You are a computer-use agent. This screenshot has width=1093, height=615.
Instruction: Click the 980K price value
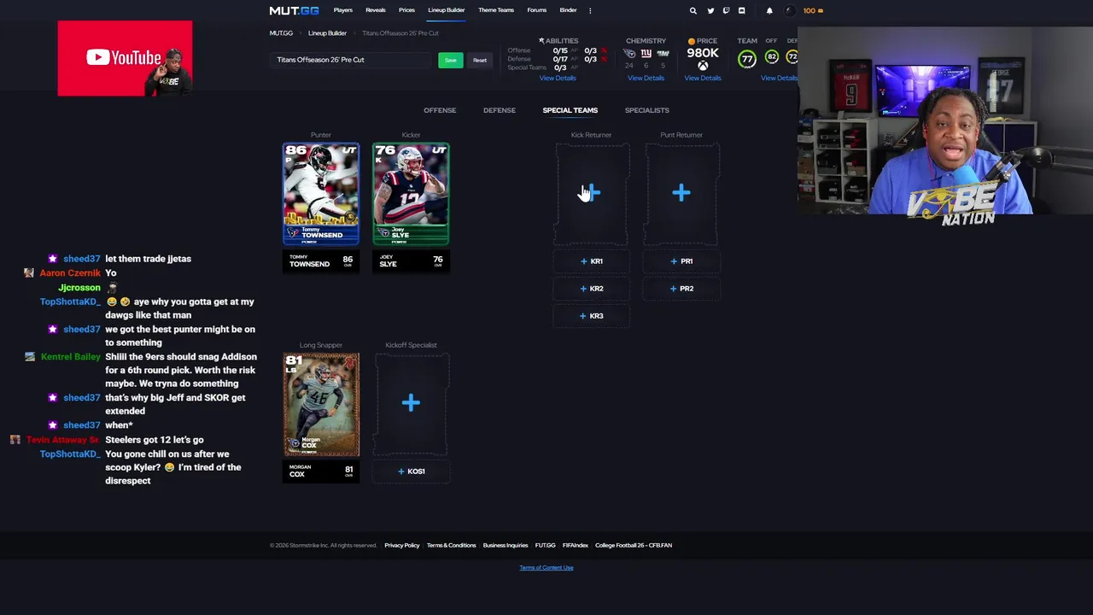703,53
